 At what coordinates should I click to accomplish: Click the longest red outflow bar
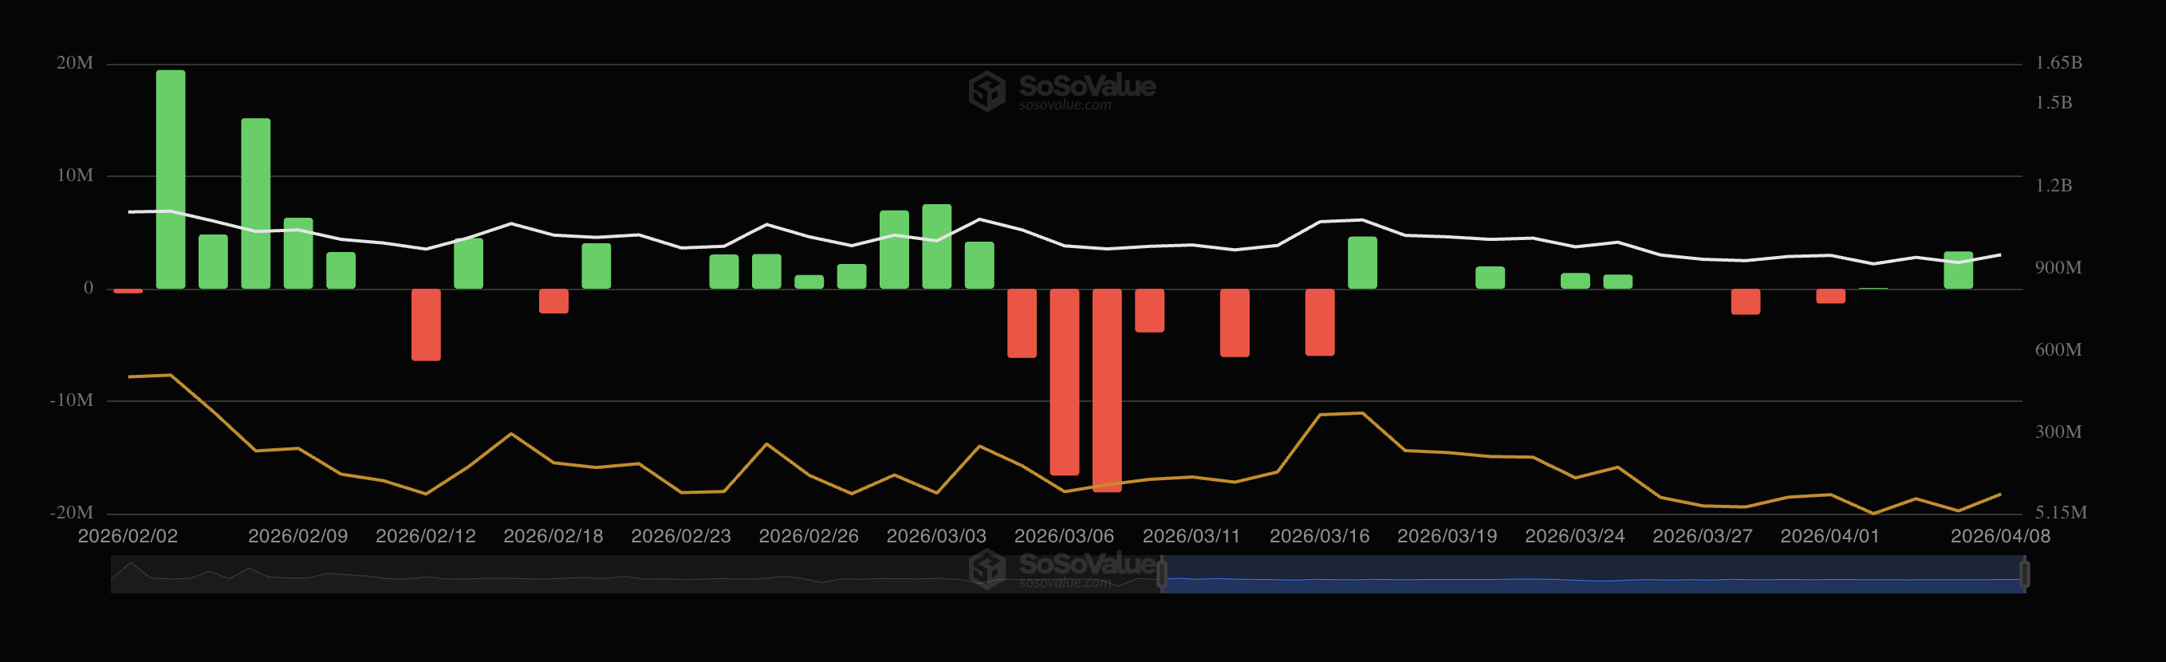[1107, 389]
